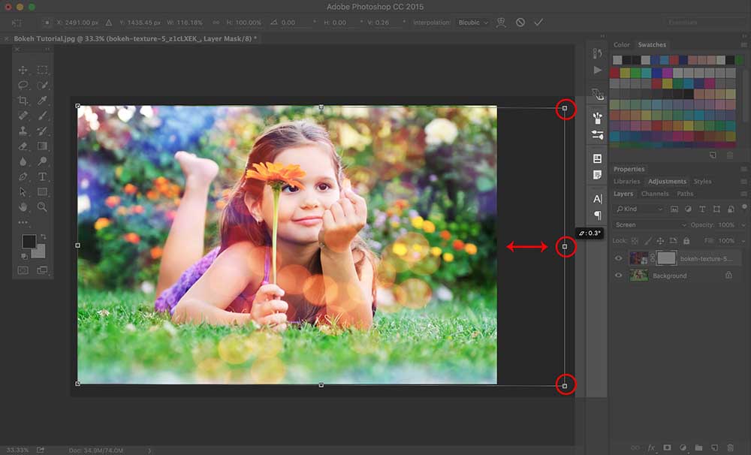Select the Zoom tool
This screenshot has height=455, width=751.
(x=43, y=207)
